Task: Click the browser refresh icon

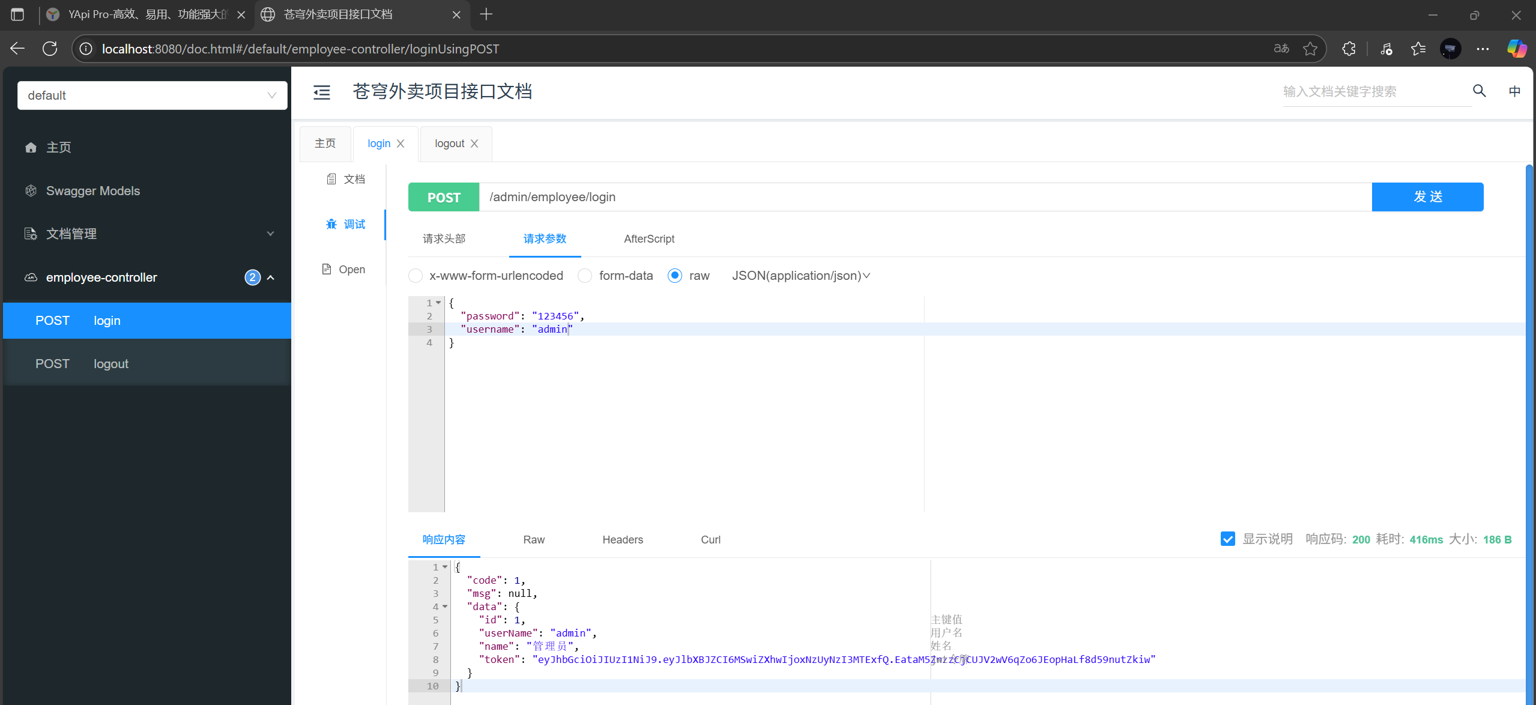Action: [50, 49]
